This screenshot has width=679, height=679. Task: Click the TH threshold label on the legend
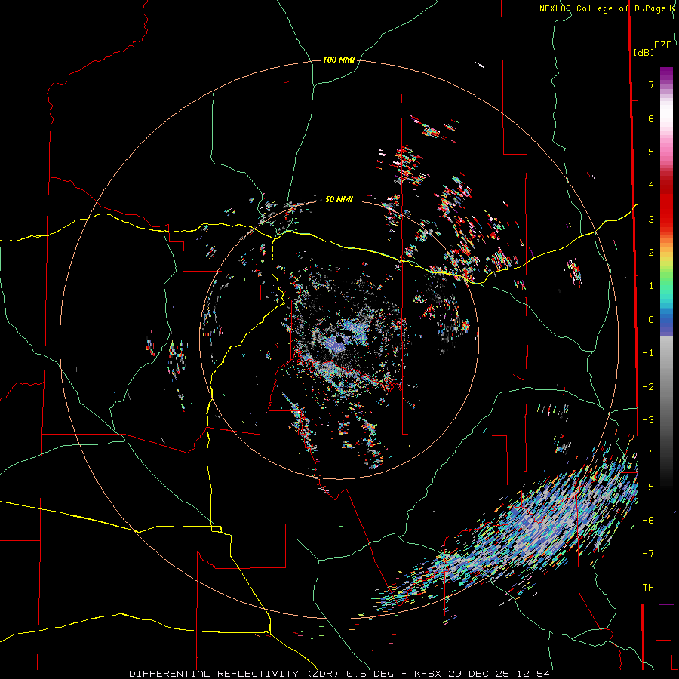[x=648, y=588]
